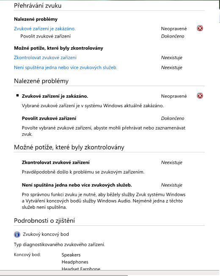
Task: Click the 'Neopravené' status in the summary
Action: 174,29
